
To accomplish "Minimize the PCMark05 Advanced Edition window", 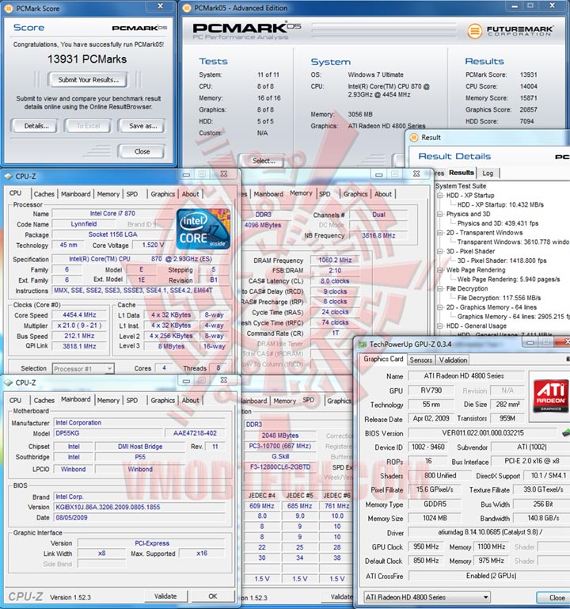I will (515, 6).
